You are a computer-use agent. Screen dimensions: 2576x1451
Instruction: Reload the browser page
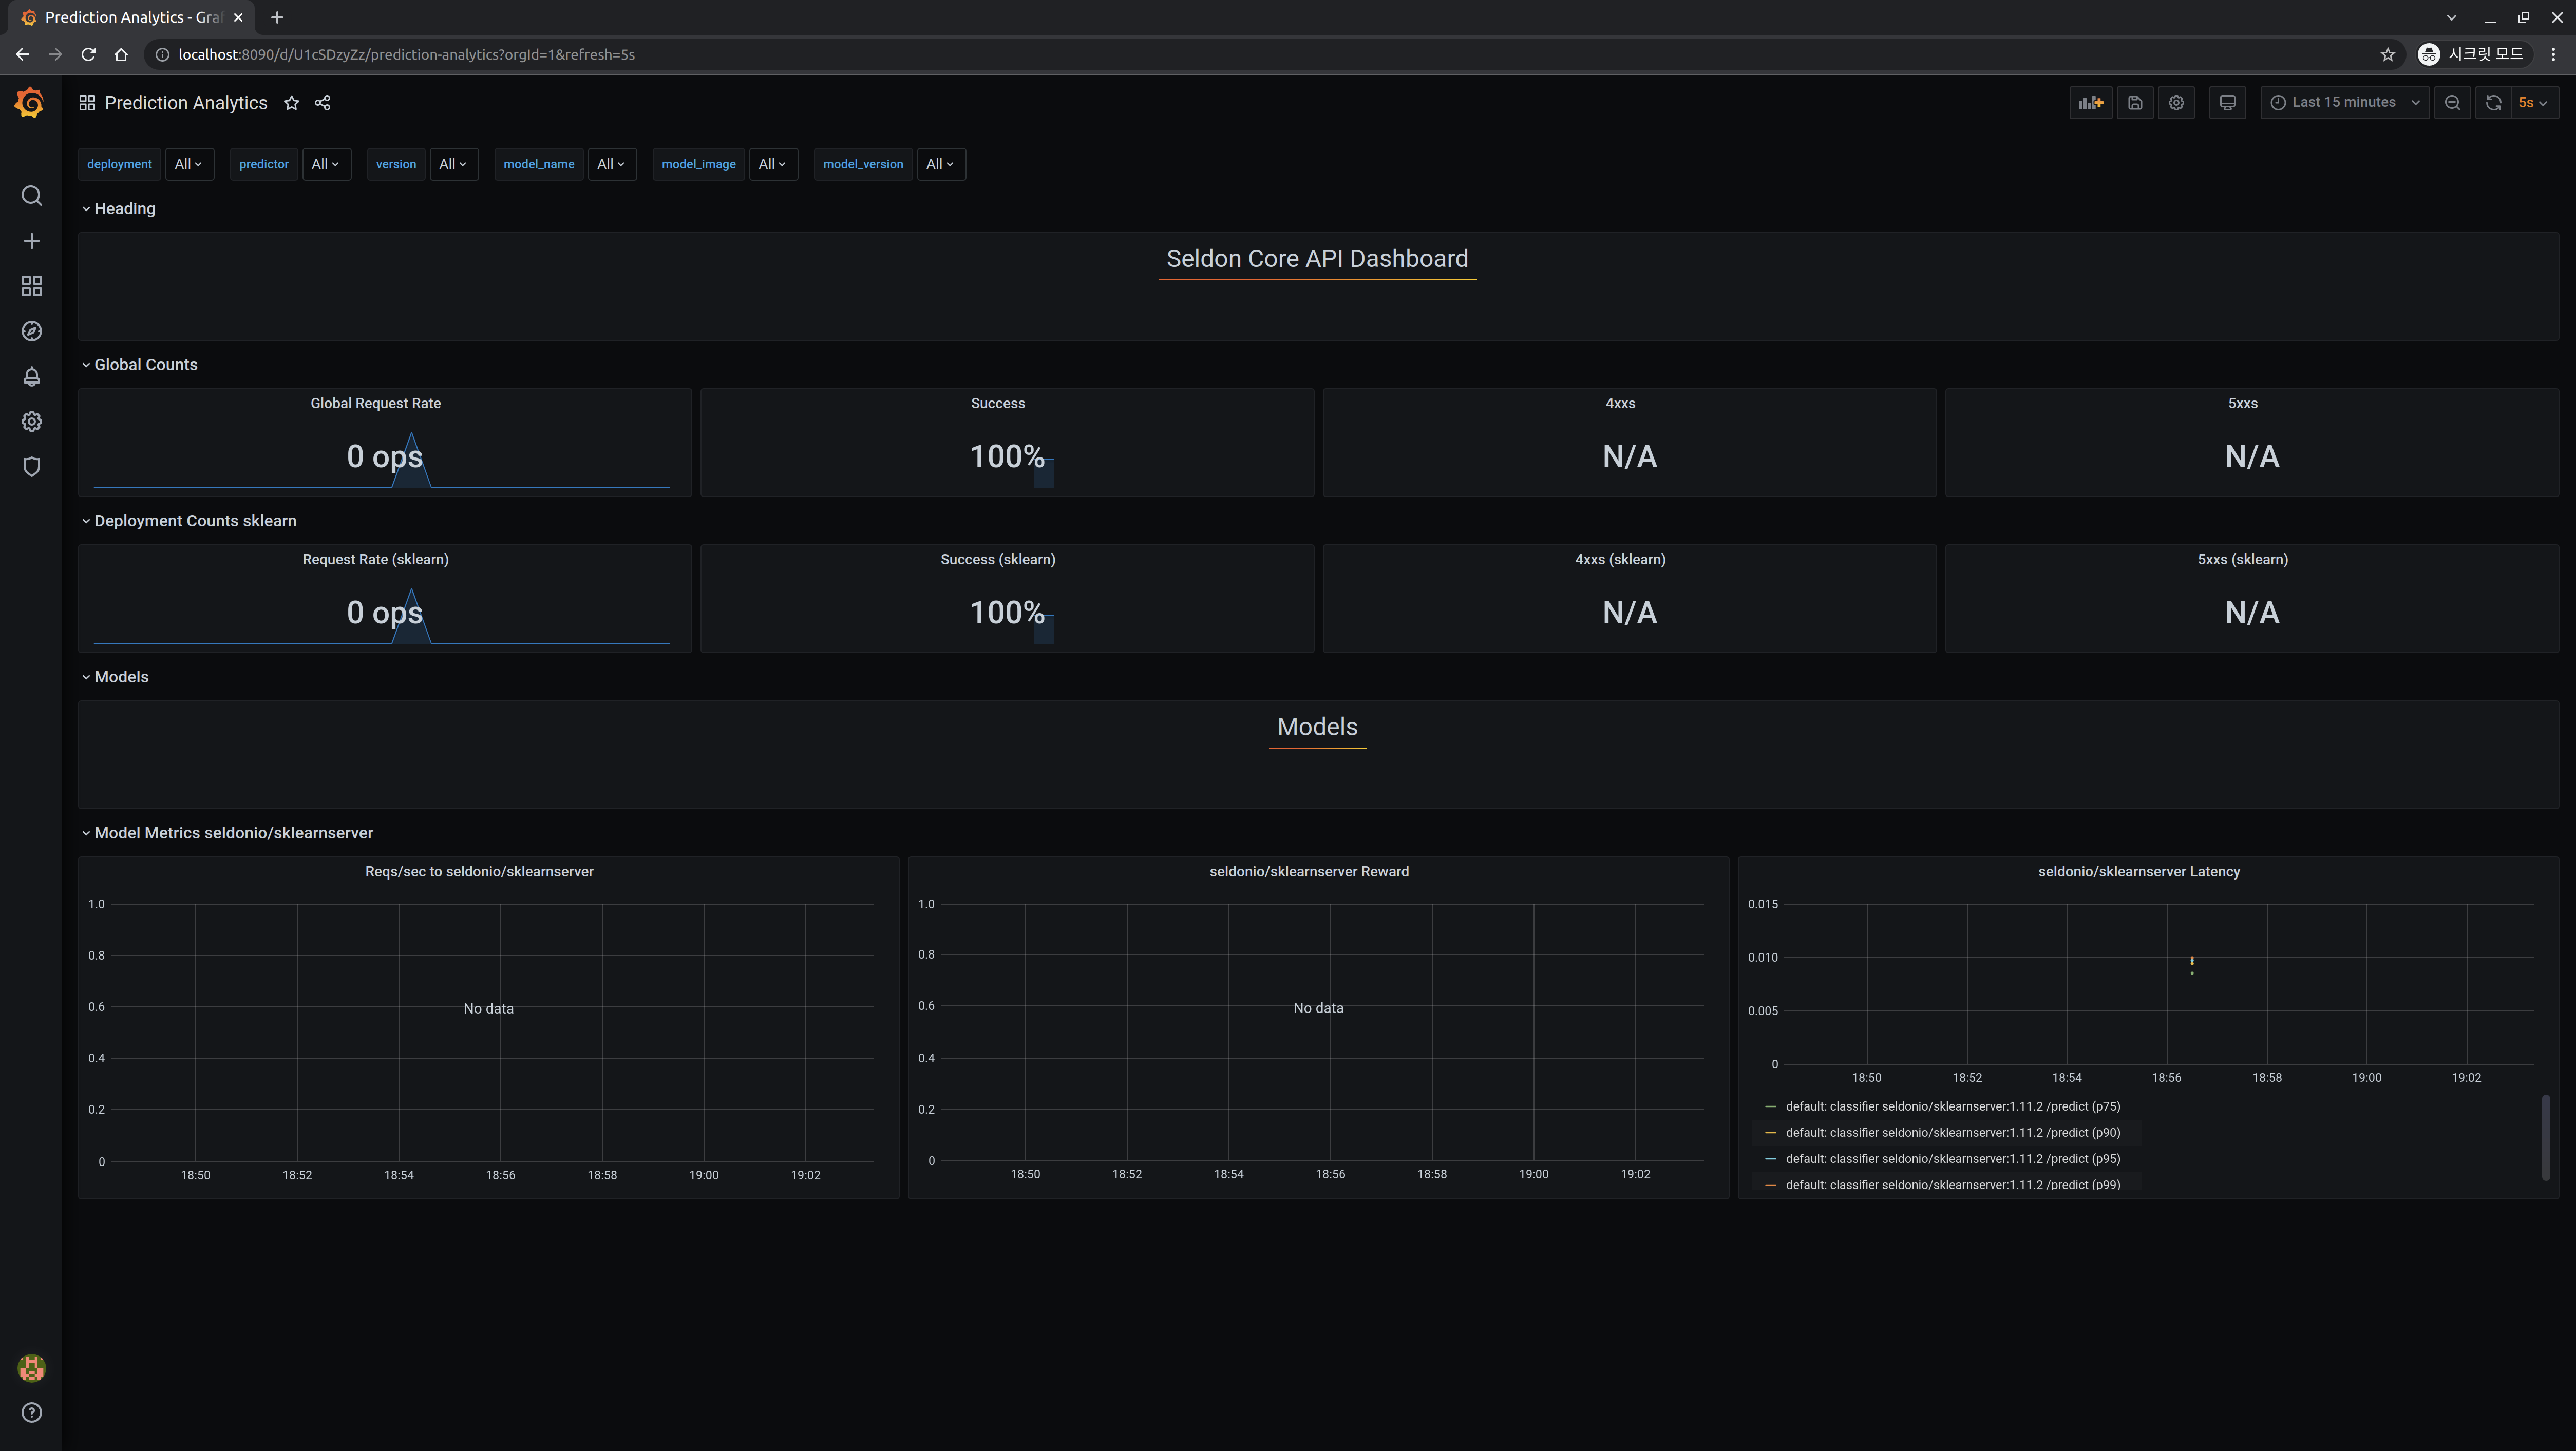(x=88, y=55)
